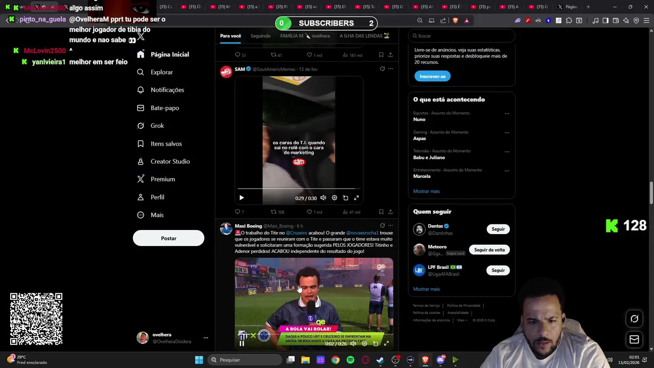Mute the Maxi Boeing video
The height and width of the screenshot is (368, 654).
point(353,343)
